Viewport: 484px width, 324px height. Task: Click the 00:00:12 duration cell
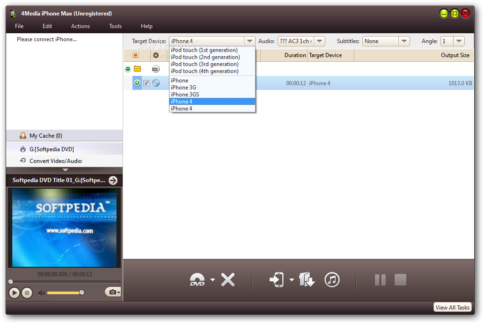(x=296, y=83)
